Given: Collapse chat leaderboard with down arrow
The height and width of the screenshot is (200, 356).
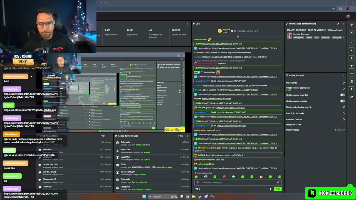Looking at the screenshot, I should [238, 37].
